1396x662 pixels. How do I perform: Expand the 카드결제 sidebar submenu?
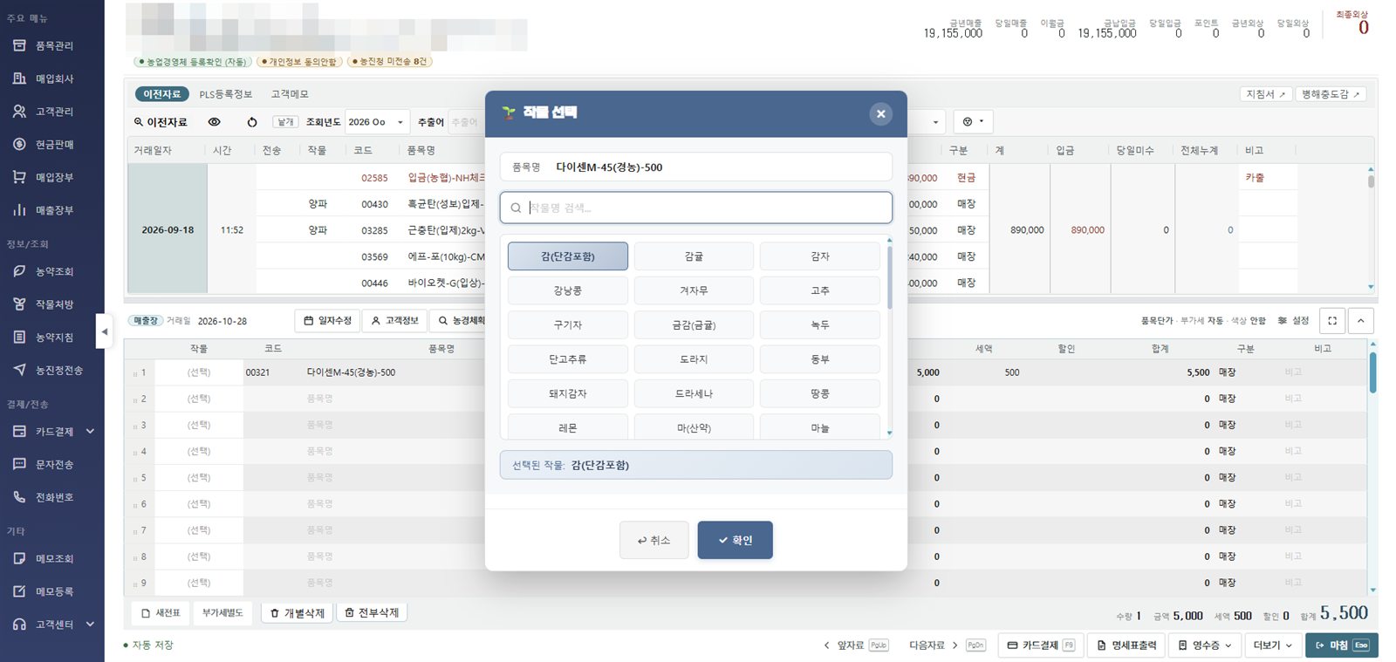point(90,431)
